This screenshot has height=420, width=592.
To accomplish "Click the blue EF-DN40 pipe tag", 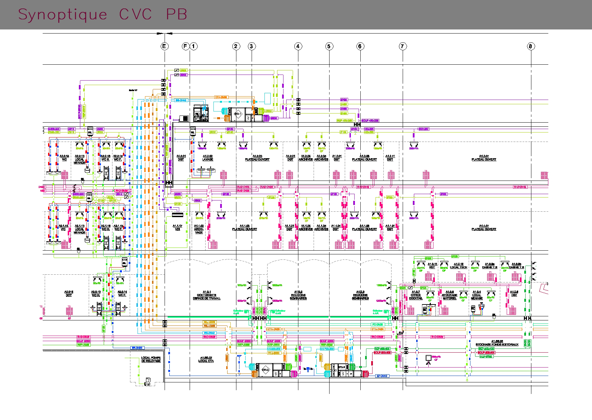I will tap(383, 376).
